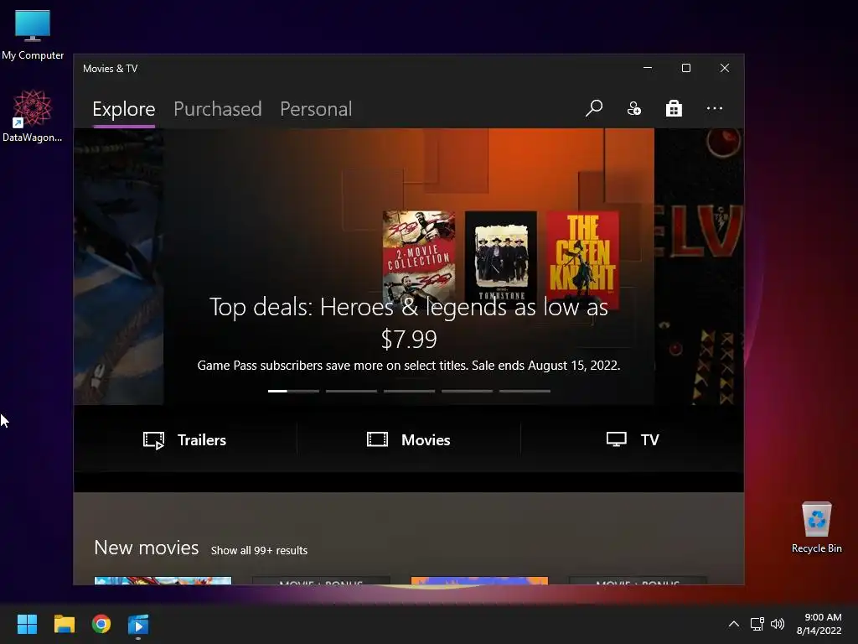Click the network status tray icon

coord(757,624)
